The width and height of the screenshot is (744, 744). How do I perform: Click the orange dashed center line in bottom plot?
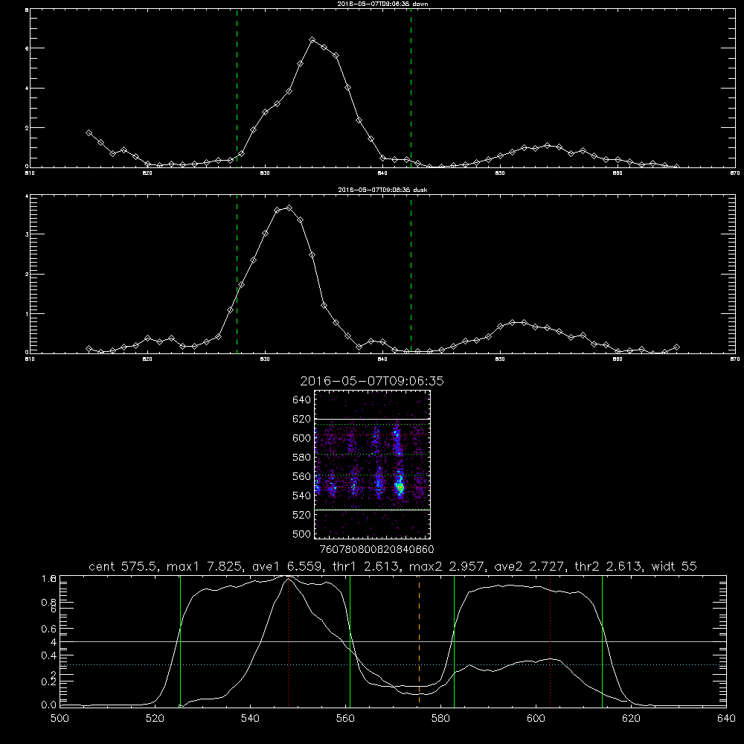(x=419, y=641)
